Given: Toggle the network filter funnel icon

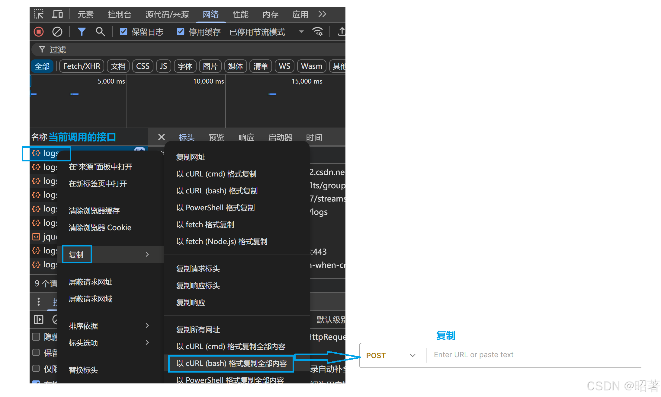Looking at the screenshot, I should click(x=82, y=32).
